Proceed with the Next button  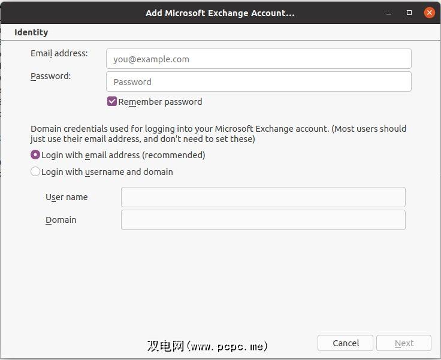[x=404, y=343]
